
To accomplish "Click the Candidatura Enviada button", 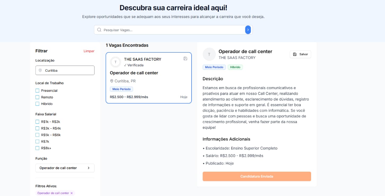I will click(x=256, y=176).
